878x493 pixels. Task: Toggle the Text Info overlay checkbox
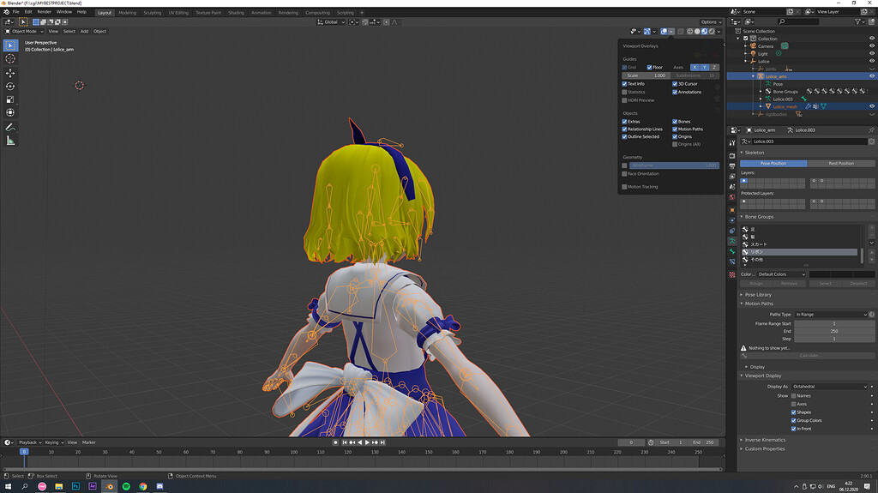(624, 84)
